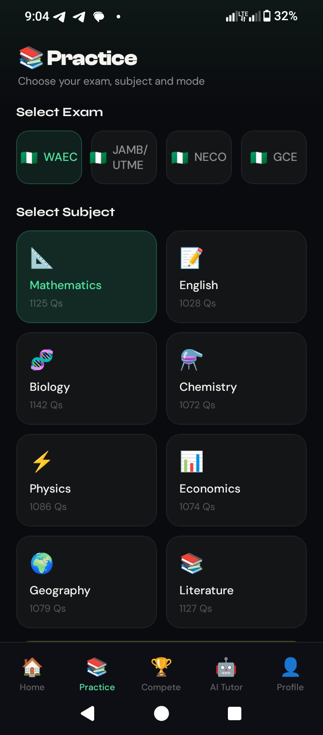The height and width of the screenshot is (735, 323).
Task: Choose the Literature subject card
Action: [x=236, y=582]
